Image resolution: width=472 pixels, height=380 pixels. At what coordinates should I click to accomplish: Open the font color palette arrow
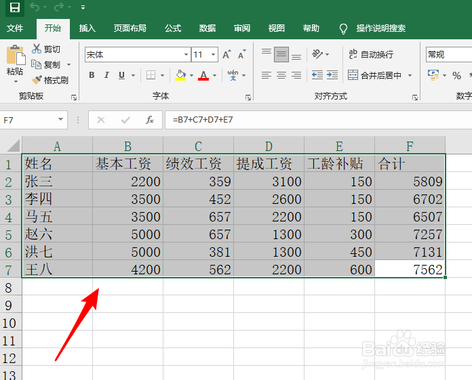click(x=214, y=75)
